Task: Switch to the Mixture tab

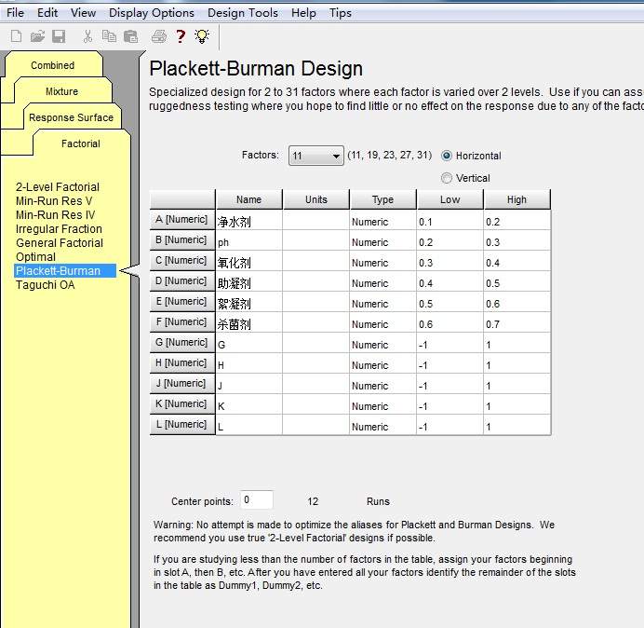Action: (61, 91)
